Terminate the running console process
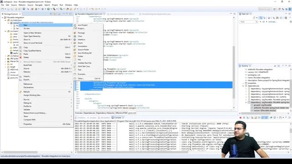Viewport: 292px width, 164px height. tap(240, 118)
